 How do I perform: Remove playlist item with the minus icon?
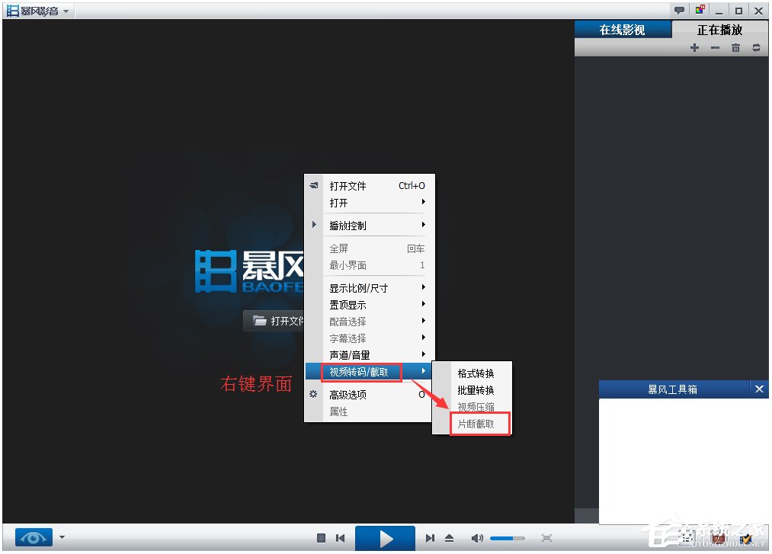click(x=715, y=48)
